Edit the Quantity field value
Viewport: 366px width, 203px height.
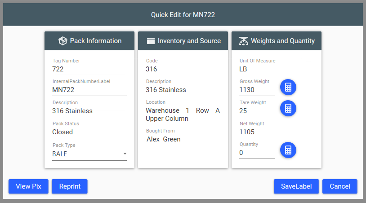click(257, 153)
